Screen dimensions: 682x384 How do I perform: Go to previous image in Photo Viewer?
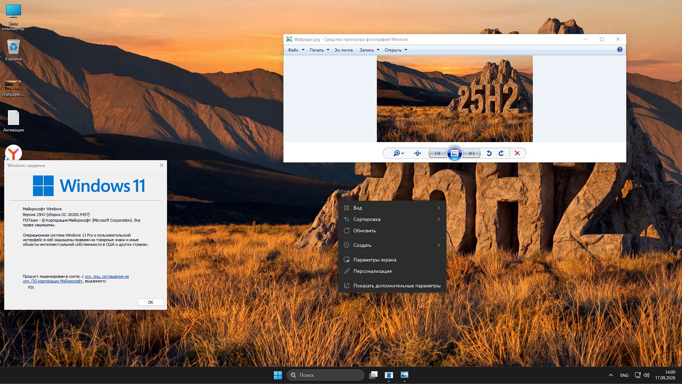coord(438,153)
